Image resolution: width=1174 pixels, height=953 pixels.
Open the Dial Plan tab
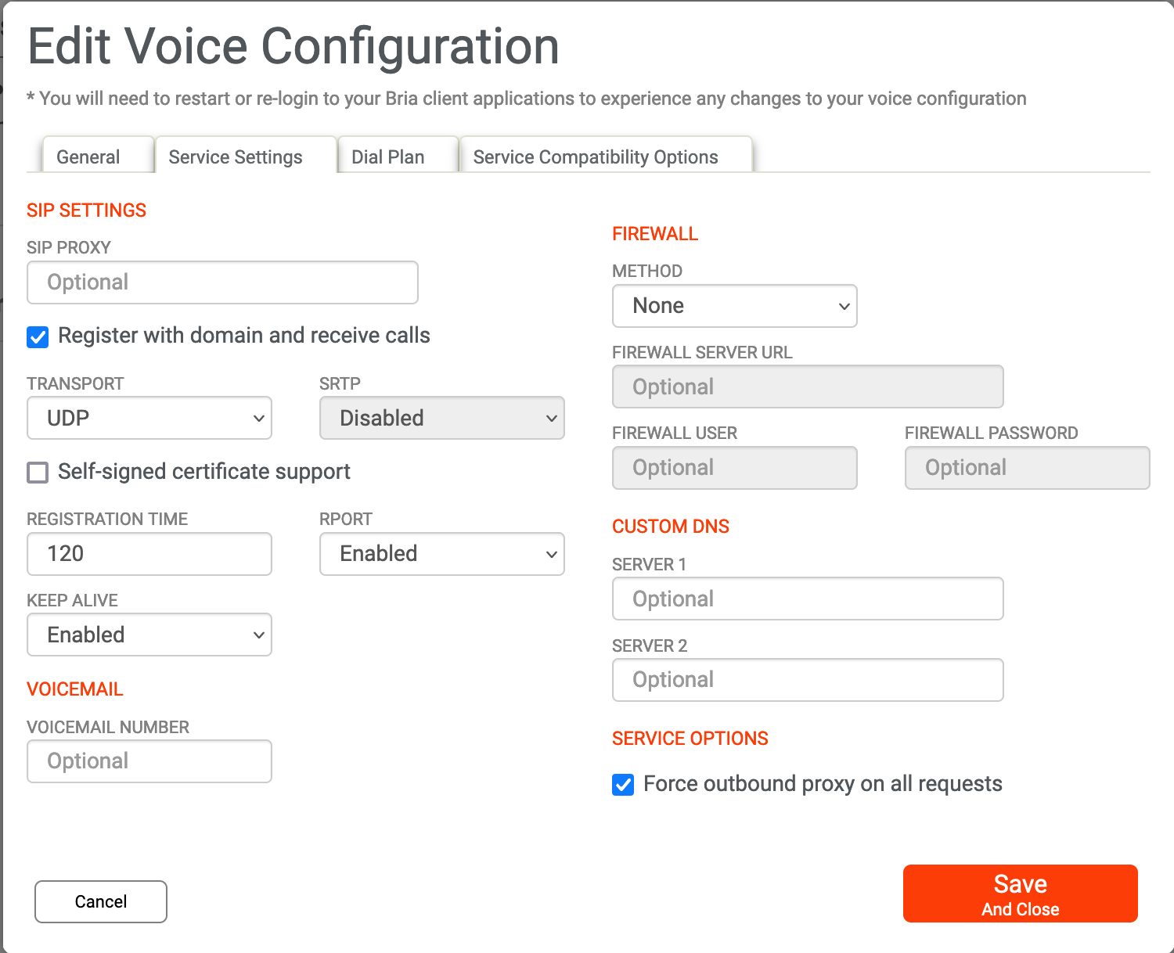pyautogui.click(x=388, y=156)
